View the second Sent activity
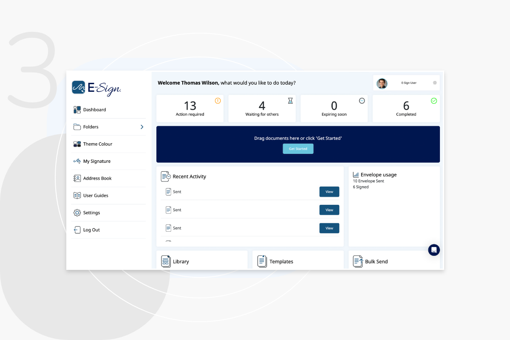The width and height of the screenshot is (510, 340). [329, 210]
